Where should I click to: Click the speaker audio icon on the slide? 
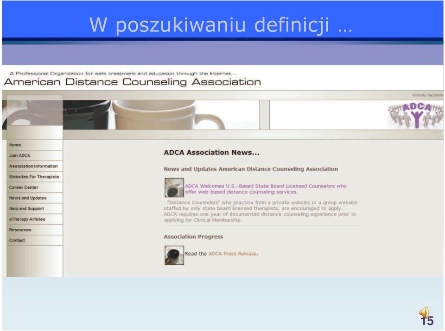(x=424, y=313)
